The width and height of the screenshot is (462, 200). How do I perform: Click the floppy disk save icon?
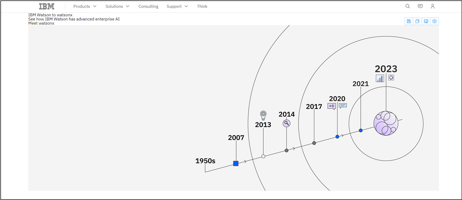pyautogui.click(x=409, y=21)
